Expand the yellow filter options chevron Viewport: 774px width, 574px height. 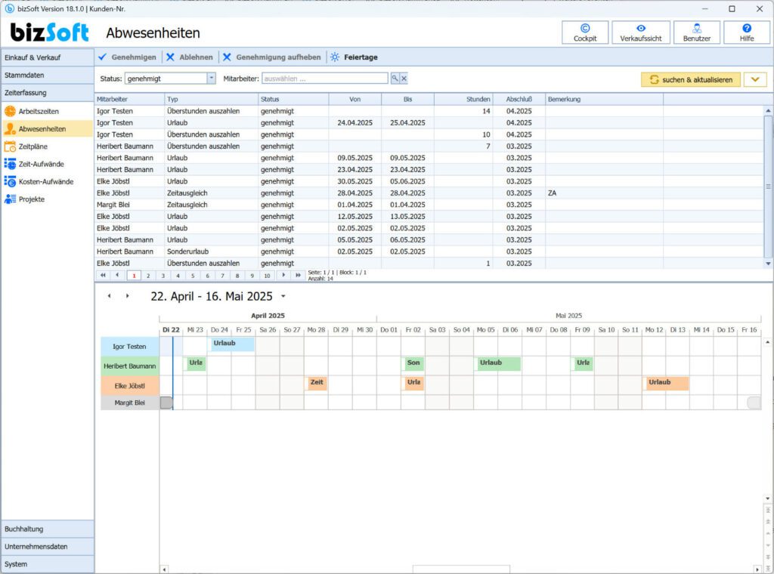pos(755,79)
